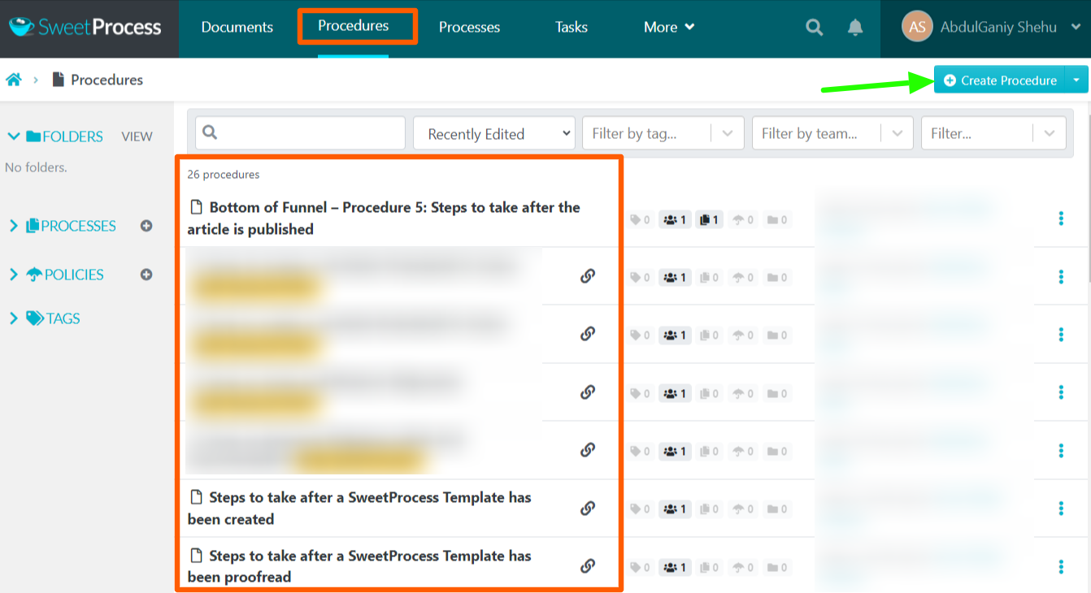Copy link for 'Template has been proofread' procedure

[588, 565]
